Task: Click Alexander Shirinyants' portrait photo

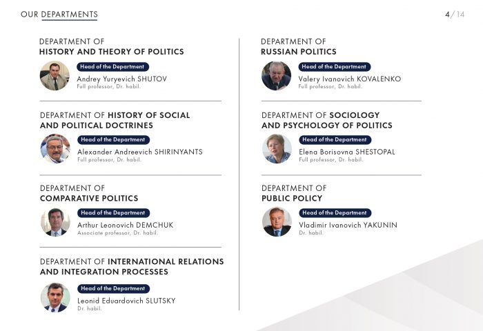Action: (x=55, y=149)
